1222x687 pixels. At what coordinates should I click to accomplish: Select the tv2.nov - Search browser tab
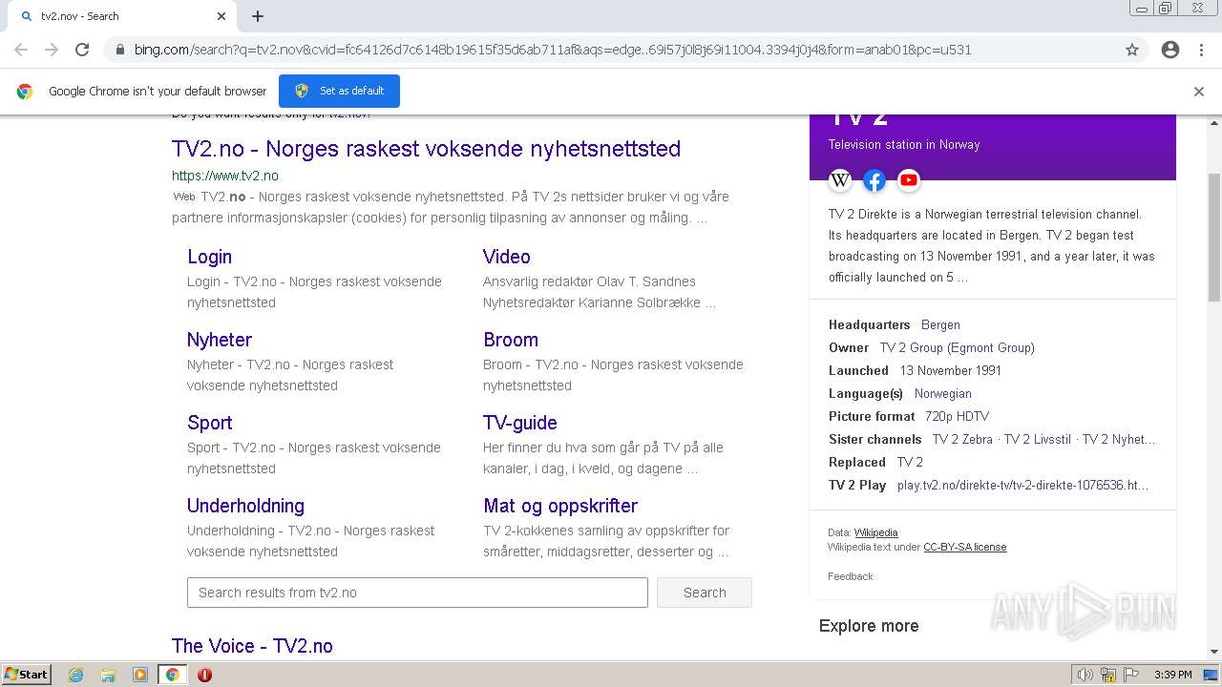click(121, 16)
